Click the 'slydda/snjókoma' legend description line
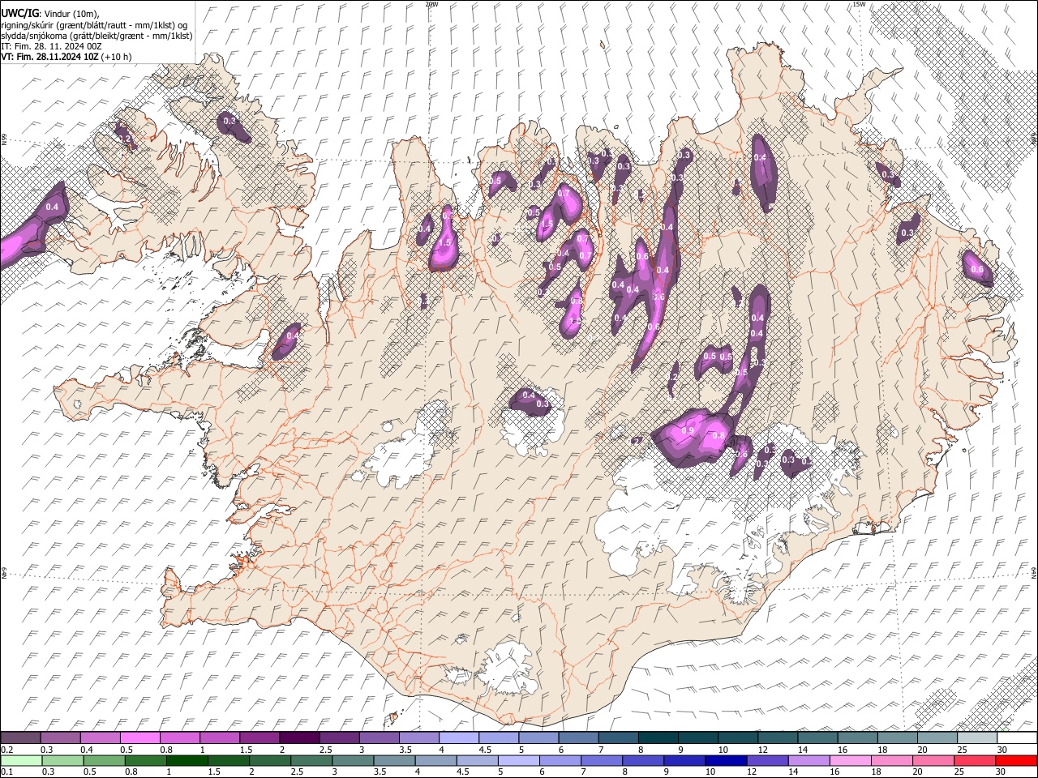This screenshot has height=778, width=1038. [97, 36]
